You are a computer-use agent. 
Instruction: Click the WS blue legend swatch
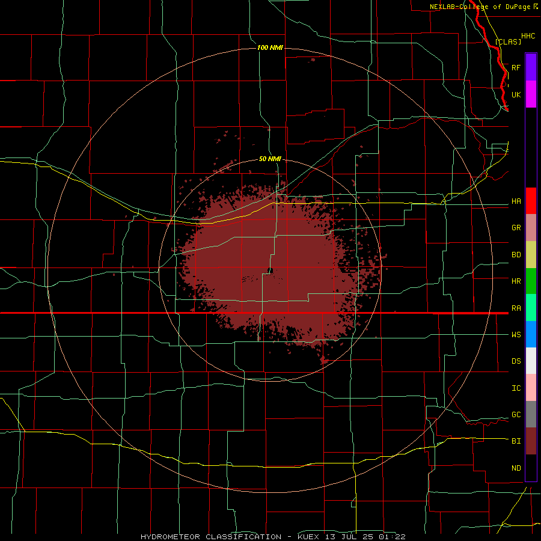pos(531,334)
